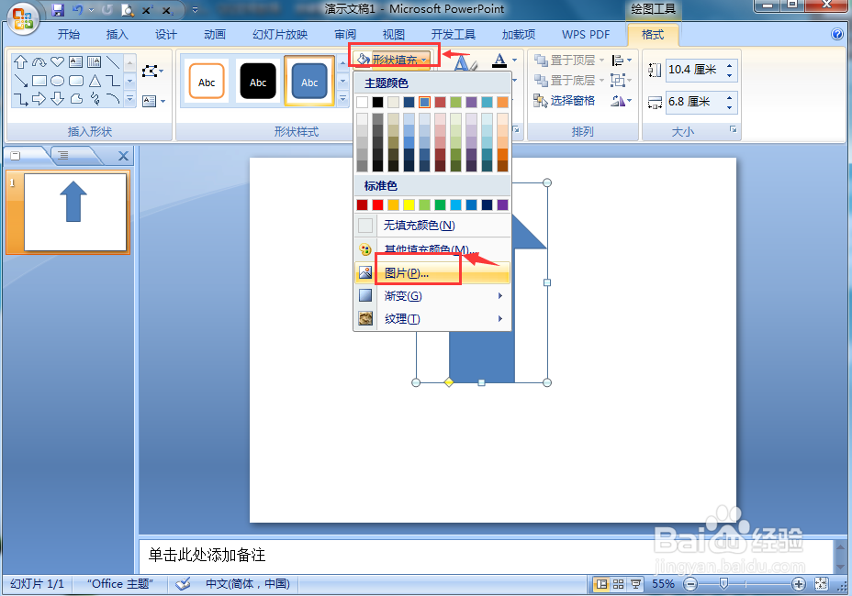The width and height of the screenshot is (852, 596).
Task: Pick the heart shape in gallery
Action: click(x=57, y=61)
